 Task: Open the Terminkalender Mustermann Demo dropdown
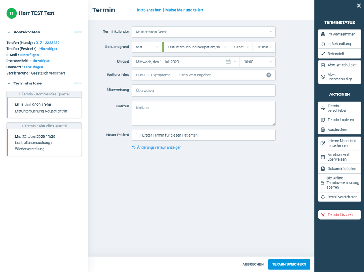point(204,32)
